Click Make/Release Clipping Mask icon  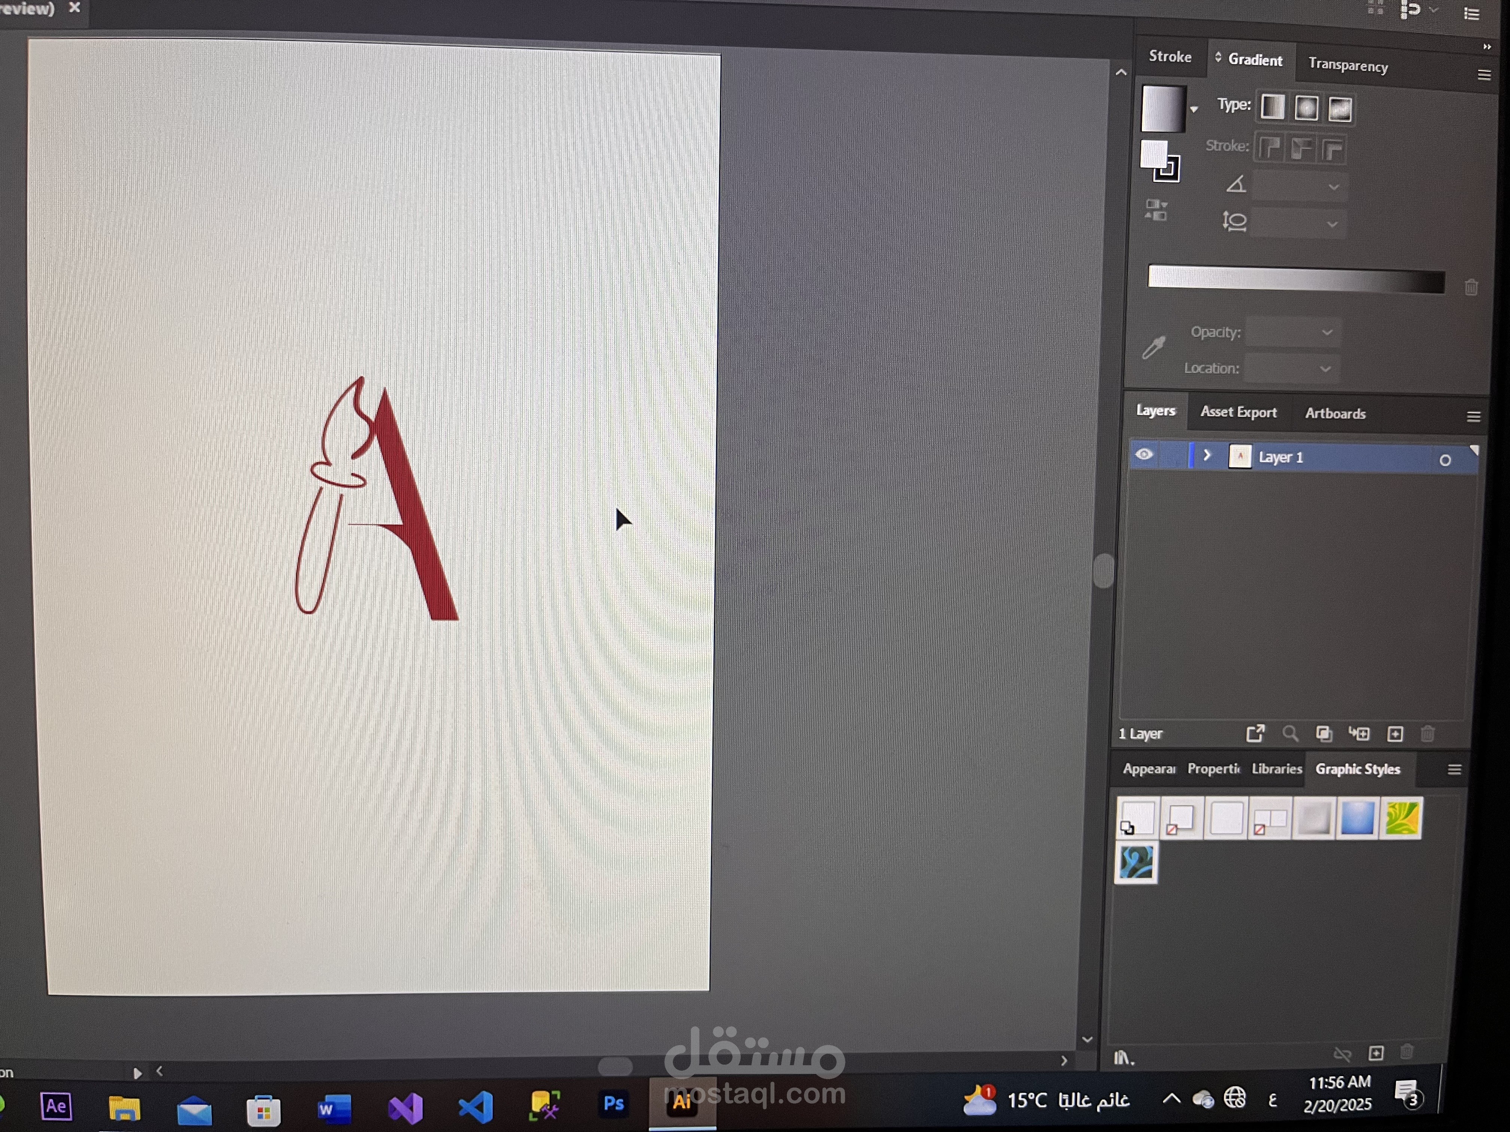click(x=1323, y=733)
